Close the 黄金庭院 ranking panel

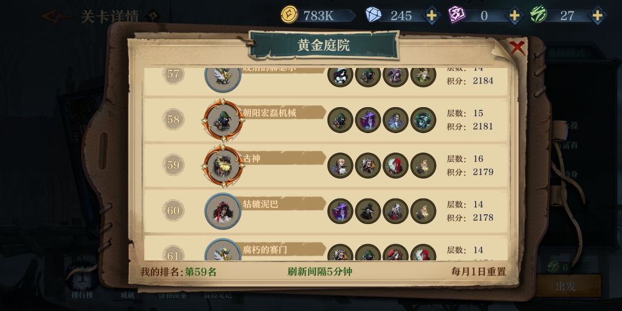click(x=518, y=48)
